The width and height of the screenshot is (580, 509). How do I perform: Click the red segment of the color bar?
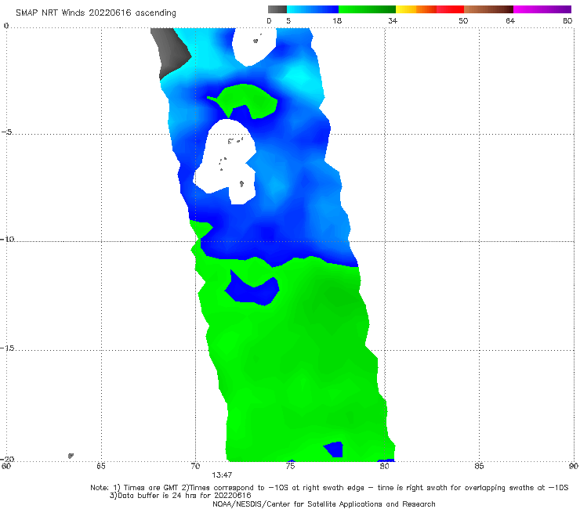pos(450,9)
